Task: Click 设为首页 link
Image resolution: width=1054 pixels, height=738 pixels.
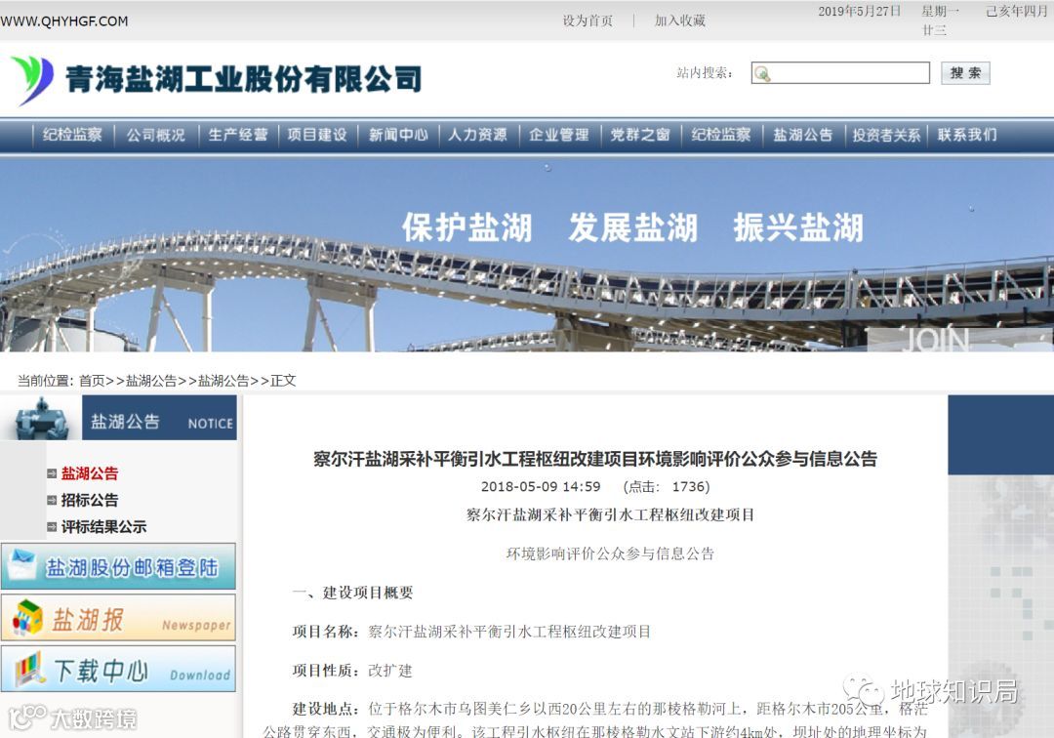Action: [x=588, y=20]
